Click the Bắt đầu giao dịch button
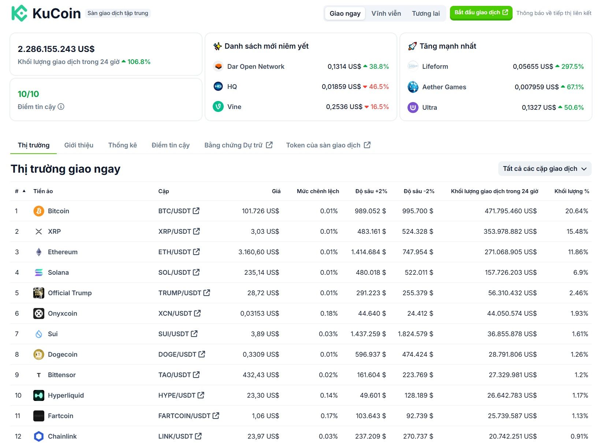The width and height of the screenshot is (614, 443). 481,13
